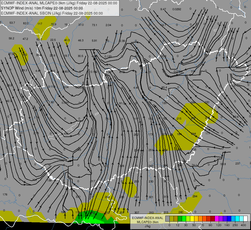The width and height of the screenshot is (251, 230).
Task: Click the grid value 93.6
Action: coord(236,117)
